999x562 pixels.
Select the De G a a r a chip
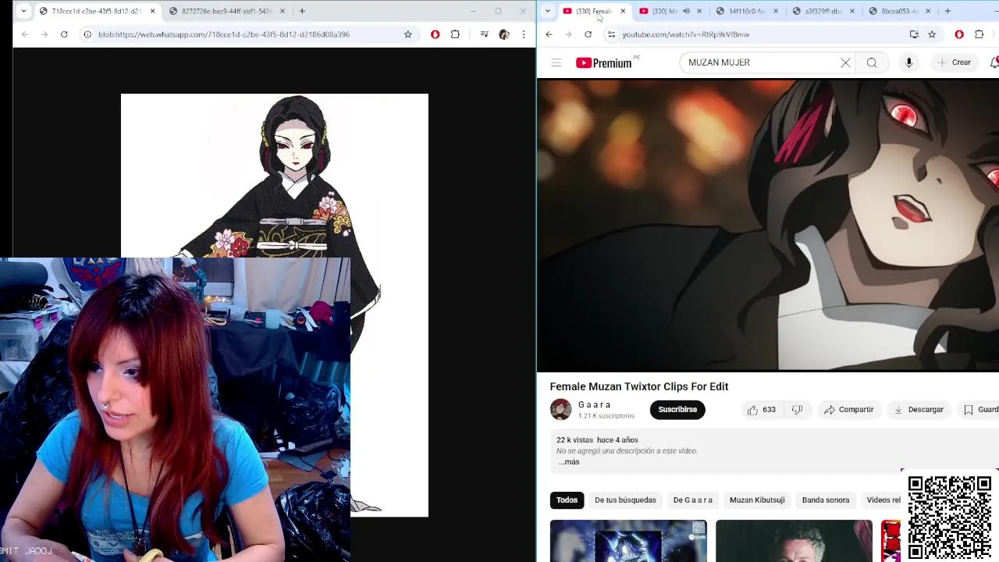[692, 500]
